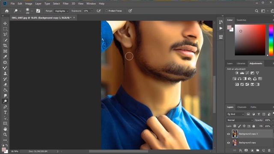Image resolution: width=274 pixels, height=154 pixels.
Task: Select the Zoom tool in toolbar
Action: pyautogui.click(x=5, y=135)
